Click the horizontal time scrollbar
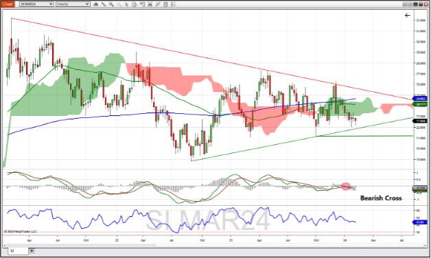Image resolution: width=431 pixels, height=258 pixels. pos(214,246)
